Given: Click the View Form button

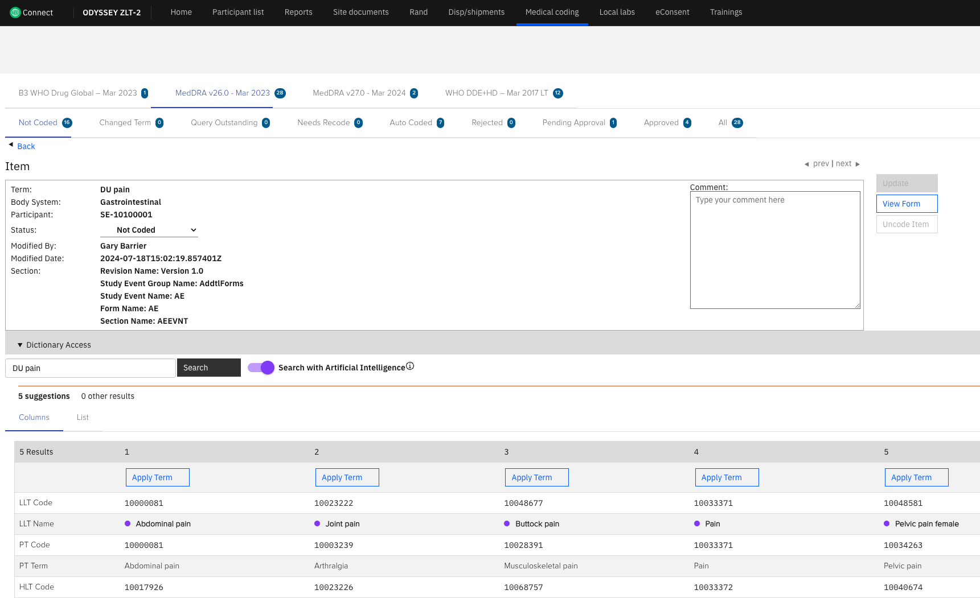Looking at the screenshot, I should pos(907,204).
